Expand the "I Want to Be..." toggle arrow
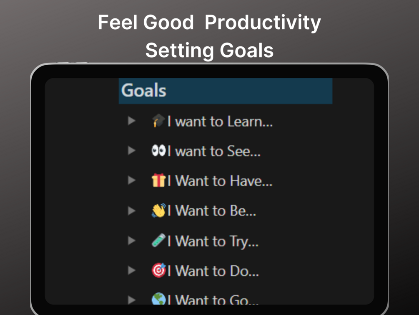419x315 pixels. 132,211
